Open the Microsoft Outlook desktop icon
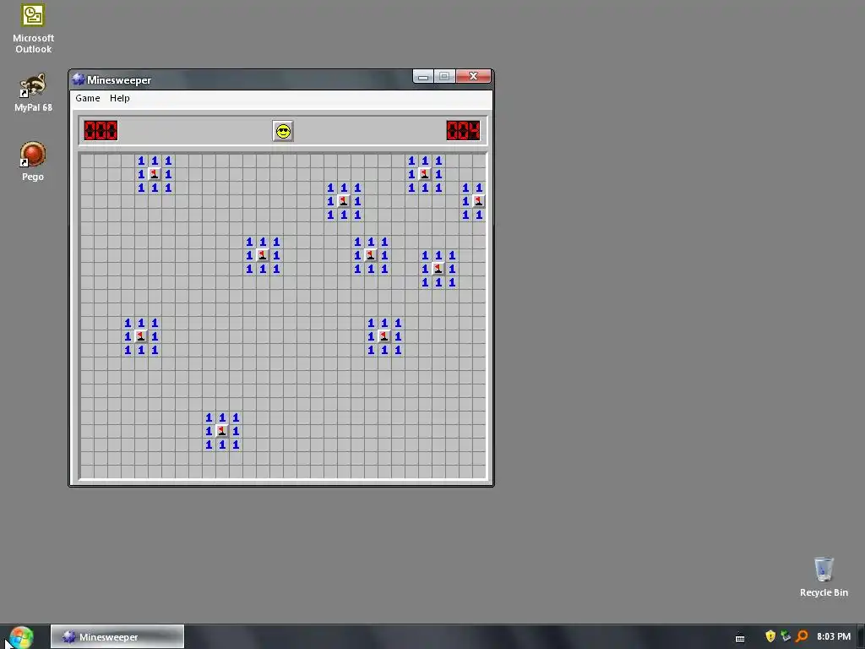The height and width of the screenshot is (649, 865). [x=33, y=29]
